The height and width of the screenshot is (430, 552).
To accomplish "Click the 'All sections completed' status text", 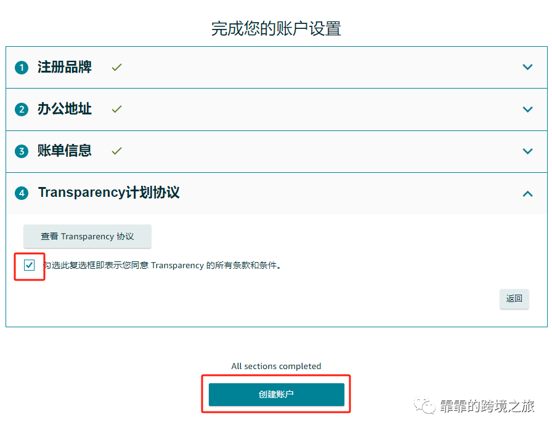I will coord(276,366).
